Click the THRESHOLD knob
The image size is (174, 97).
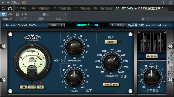[x=74, y=47]
